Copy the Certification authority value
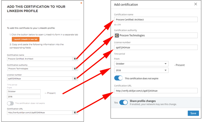Screen dimensions: 202x122 pos(75,69)
